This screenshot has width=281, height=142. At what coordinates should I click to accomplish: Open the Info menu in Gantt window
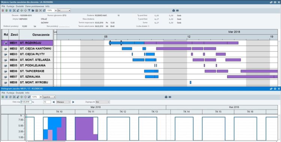(x=47, y=6)
